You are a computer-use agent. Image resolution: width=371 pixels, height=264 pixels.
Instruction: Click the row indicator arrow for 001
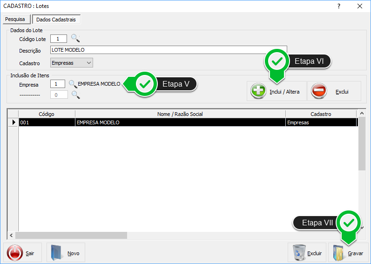pos(13,122)
